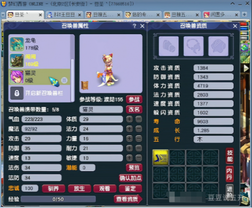
Task: Click the 放生 button
Action: click(79, 188)
